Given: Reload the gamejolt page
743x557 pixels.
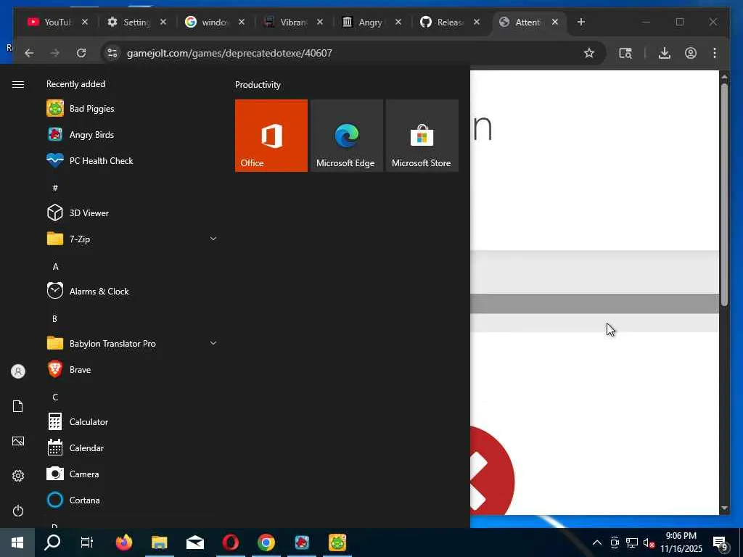Looking at the screenshot, I should pos(81,52).
